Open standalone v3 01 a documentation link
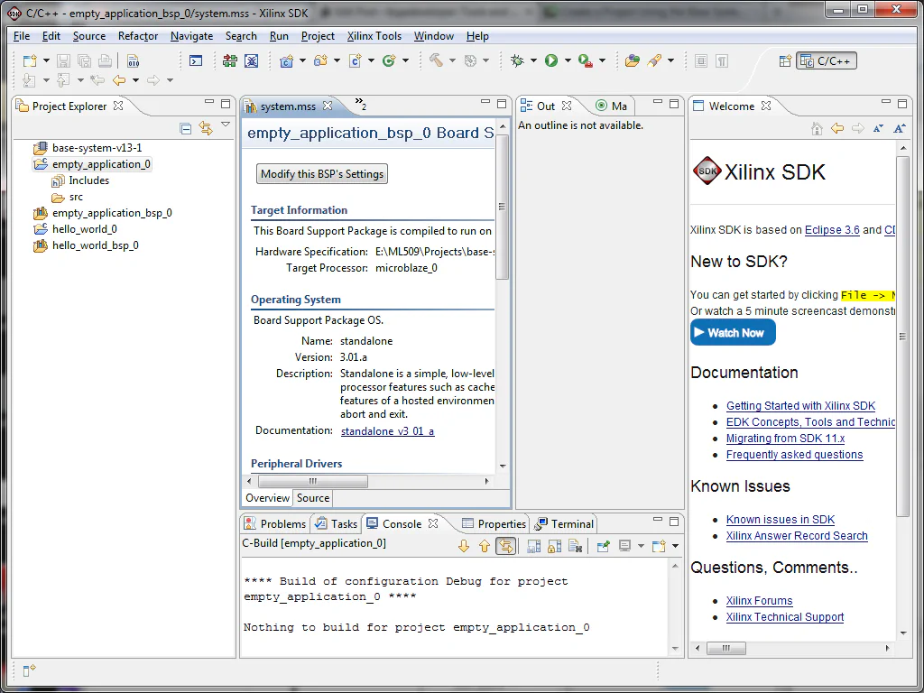The height and width of the screenshot is (693, 924). pyautogui.click(x=387, y=431)
